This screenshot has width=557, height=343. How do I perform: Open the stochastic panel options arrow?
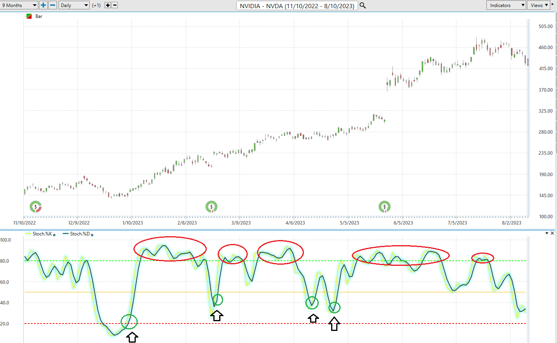pyautogui.click(x=547, y=233)
